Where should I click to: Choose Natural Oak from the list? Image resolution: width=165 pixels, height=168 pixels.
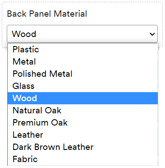[x=82, y=110]
